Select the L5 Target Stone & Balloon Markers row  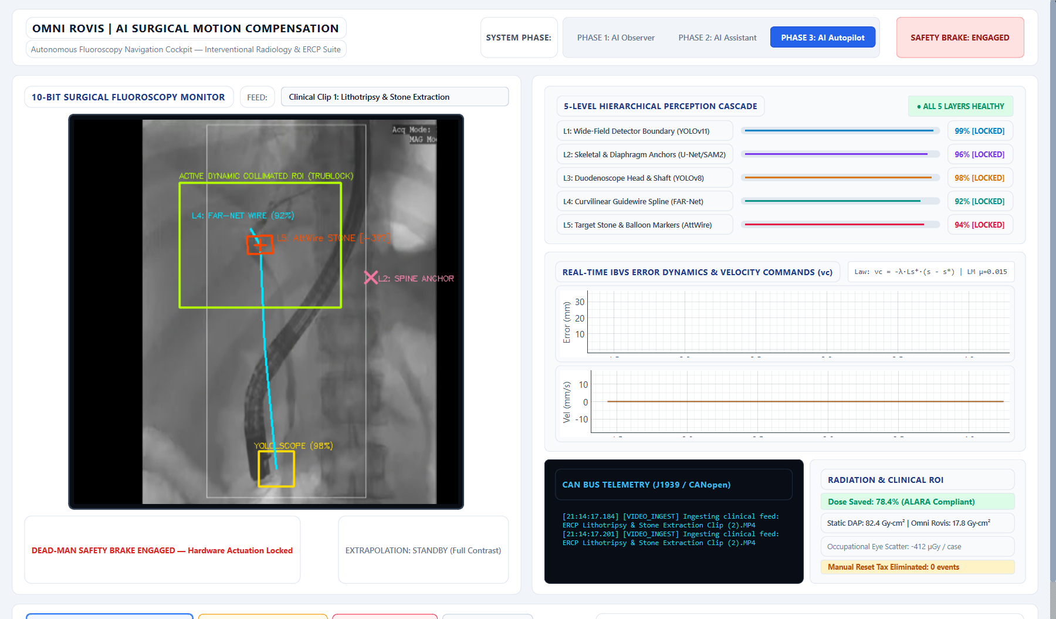pyautogui.click(x=645, y=225)
